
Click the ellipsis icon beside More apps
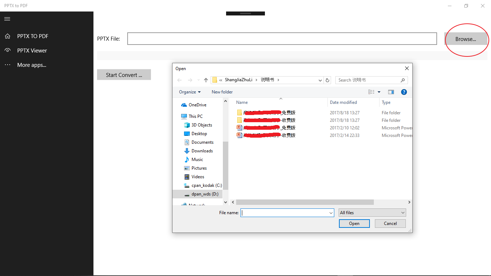[x=7, y=65]
